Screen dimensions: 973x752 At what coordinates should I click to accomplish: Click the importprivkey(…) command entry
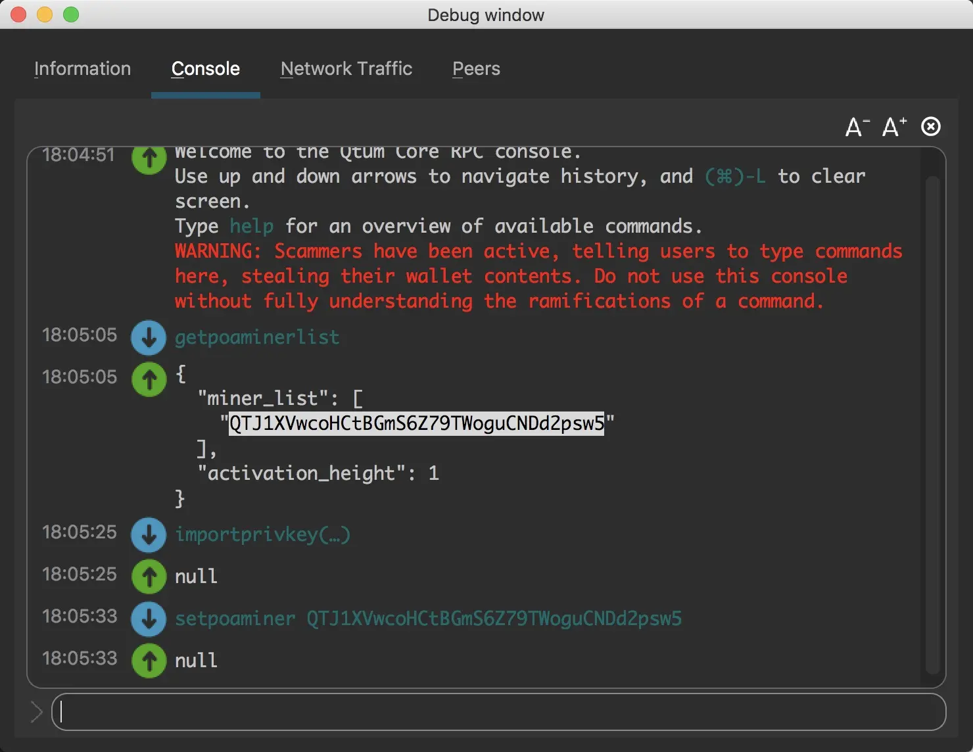click(262, 534)
